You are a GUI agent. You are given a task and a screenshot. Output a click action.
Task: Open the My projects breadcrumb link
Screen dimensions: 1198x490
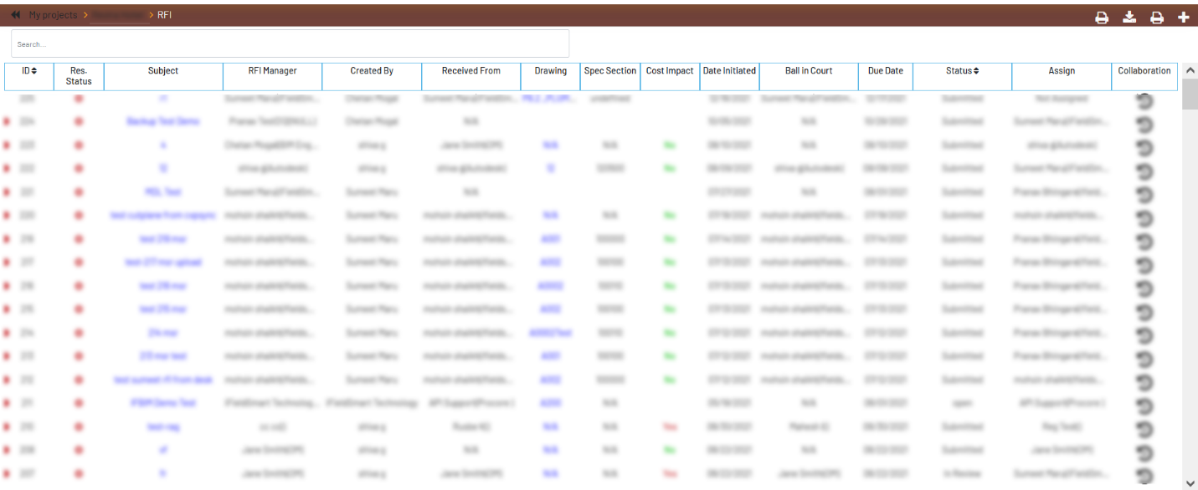(53, 15)
